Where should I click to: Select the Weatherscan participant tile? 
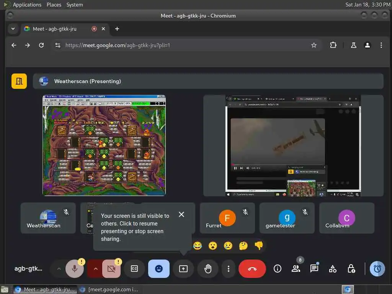click(x=48, y=218)
